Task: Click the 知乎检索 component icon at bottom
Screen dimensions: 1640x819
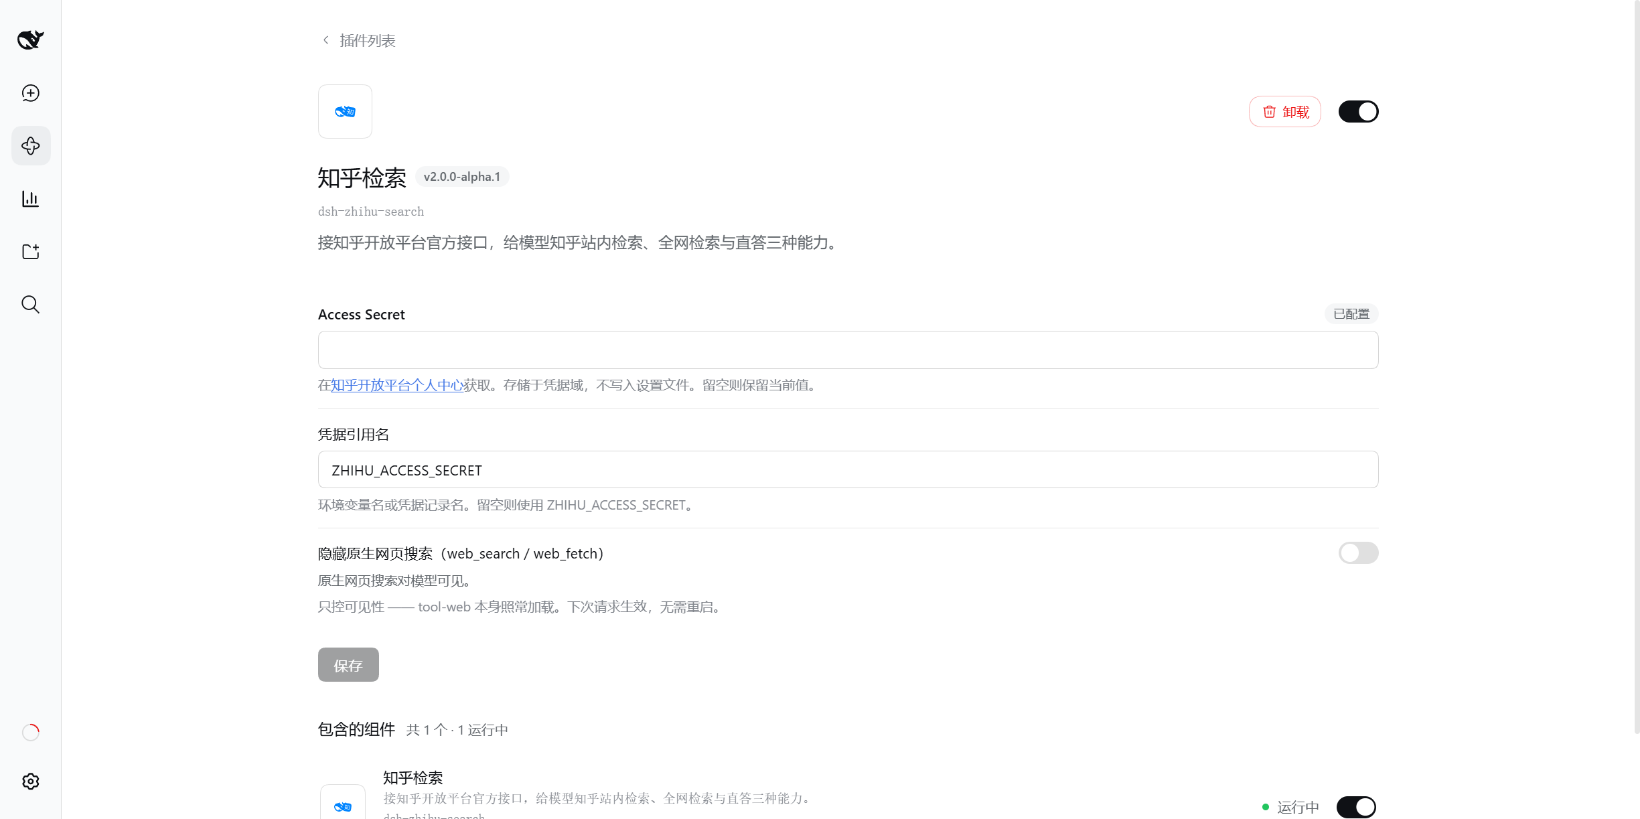Action: [x=343, y=802]
